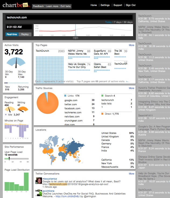The image size is (170, 198).
Task: Click the timeline slider handle below the chart
Action: pos(76,38)
